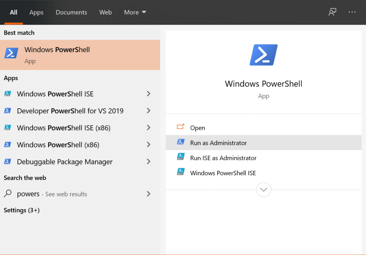The width and height of the screenshot is (366, 255).
Task: Open the three-dots options menu
Action: point(352,12)
